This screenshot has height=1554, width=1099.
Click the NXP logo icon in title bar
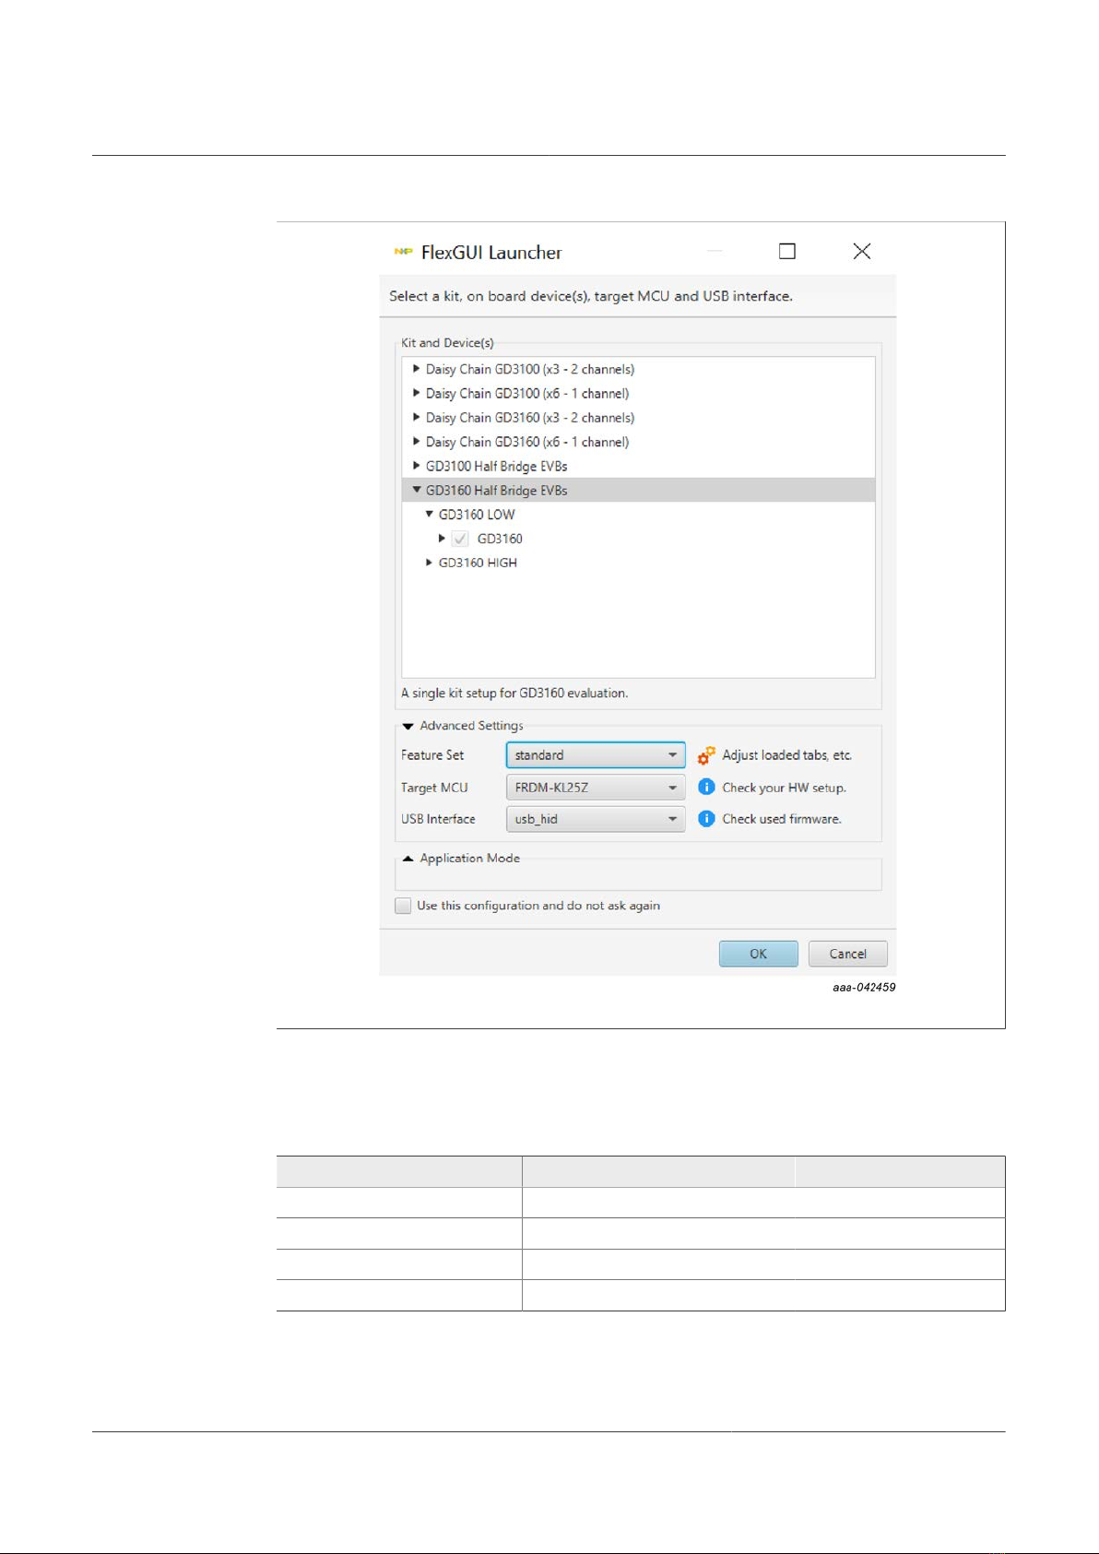(x=403, y=252)
